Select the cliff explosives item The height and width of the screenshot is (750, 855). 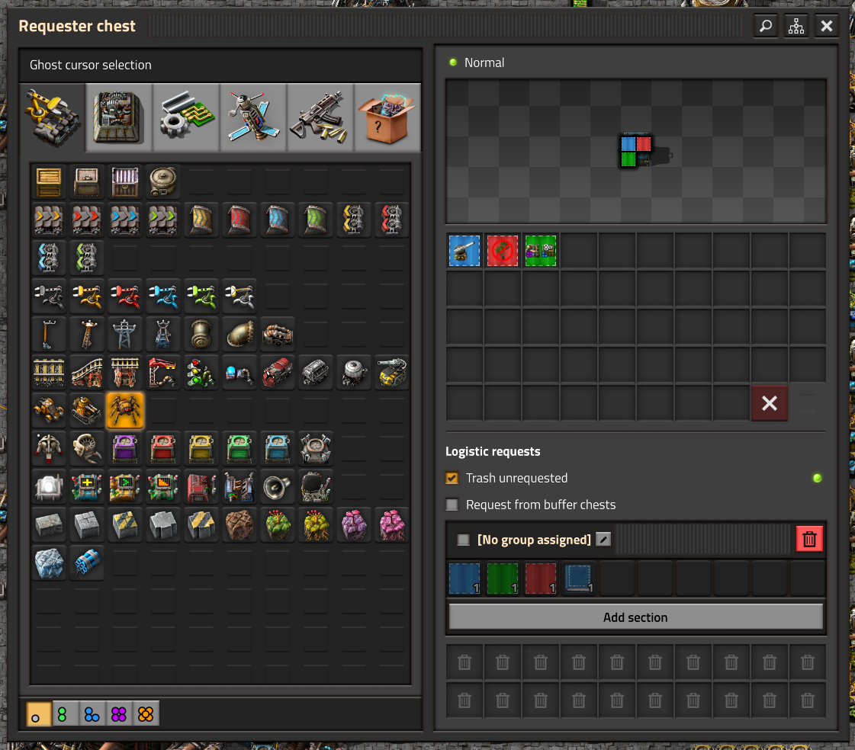(87, 562)
